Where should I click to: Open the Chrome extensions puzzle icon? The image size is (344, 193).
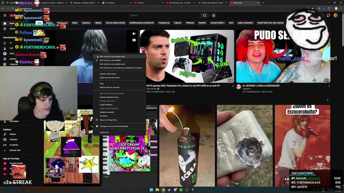[x=329, y=9]
